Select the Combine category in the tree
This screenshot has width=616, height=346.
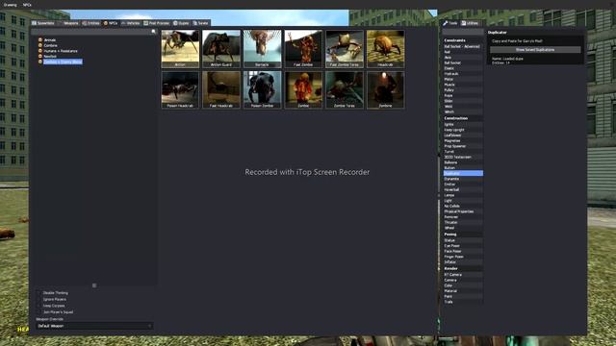tap(50, 45)
